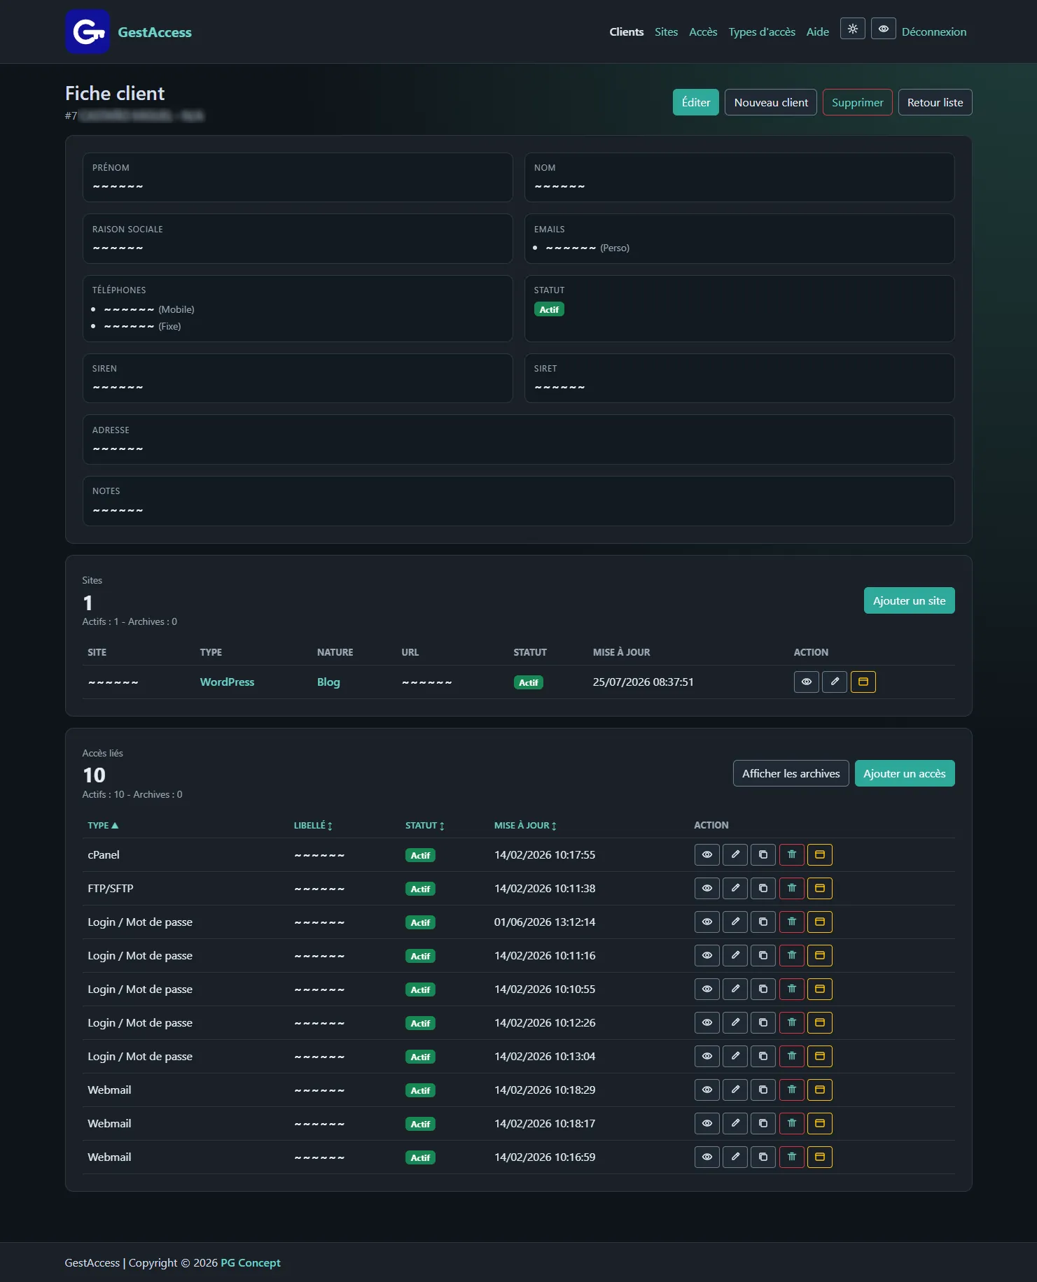This screenshot has width=1037, height=1282.
Task: View the cPanel access eye icon
Action: (x=707, y=854)
